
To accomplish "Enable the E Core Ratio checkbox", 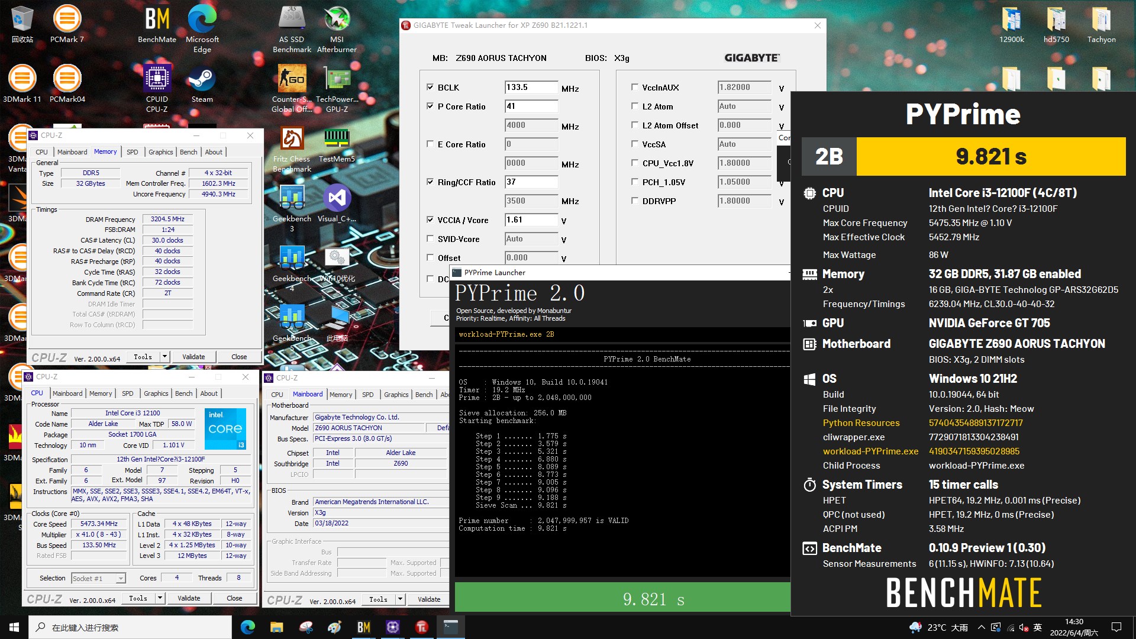I will coord(430,144).
